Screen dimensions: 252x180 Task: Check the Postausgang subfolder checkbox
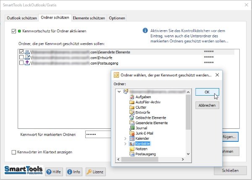tap(21, 63)
